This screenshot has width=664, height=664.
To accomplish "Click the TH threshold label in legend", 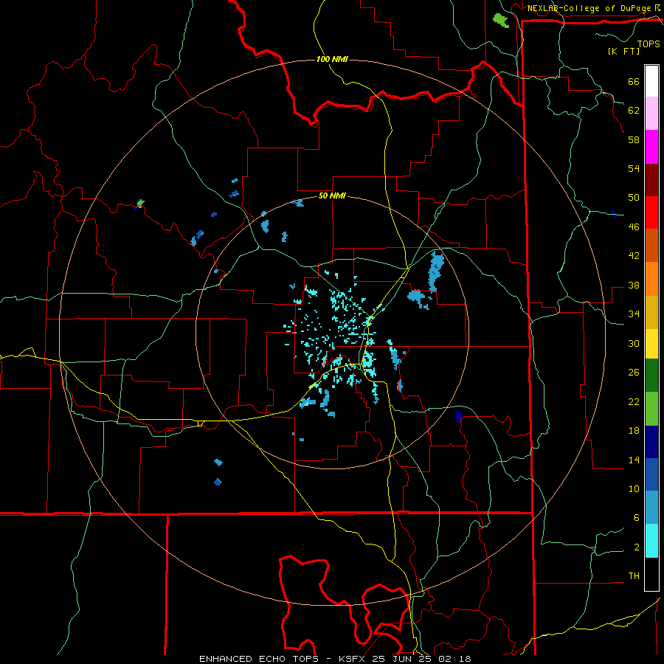I will 634,576.
